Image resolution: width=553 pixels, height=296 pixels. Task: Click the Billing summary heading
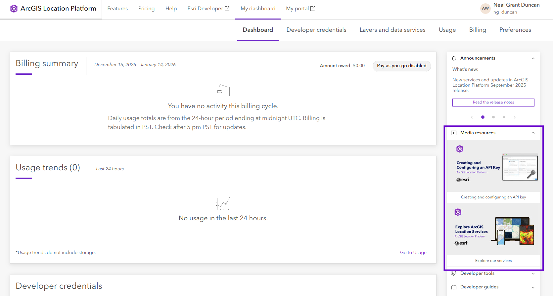pos(47,63)
